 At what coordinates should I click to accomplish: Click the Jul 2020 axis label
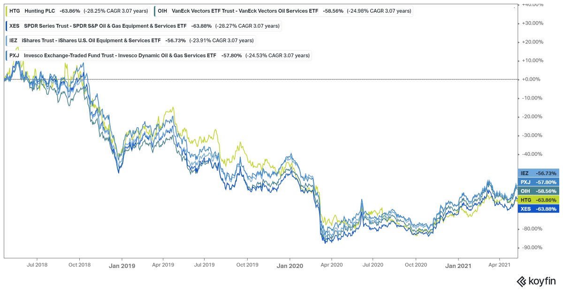pyautogui.click(x=373, y=265)
